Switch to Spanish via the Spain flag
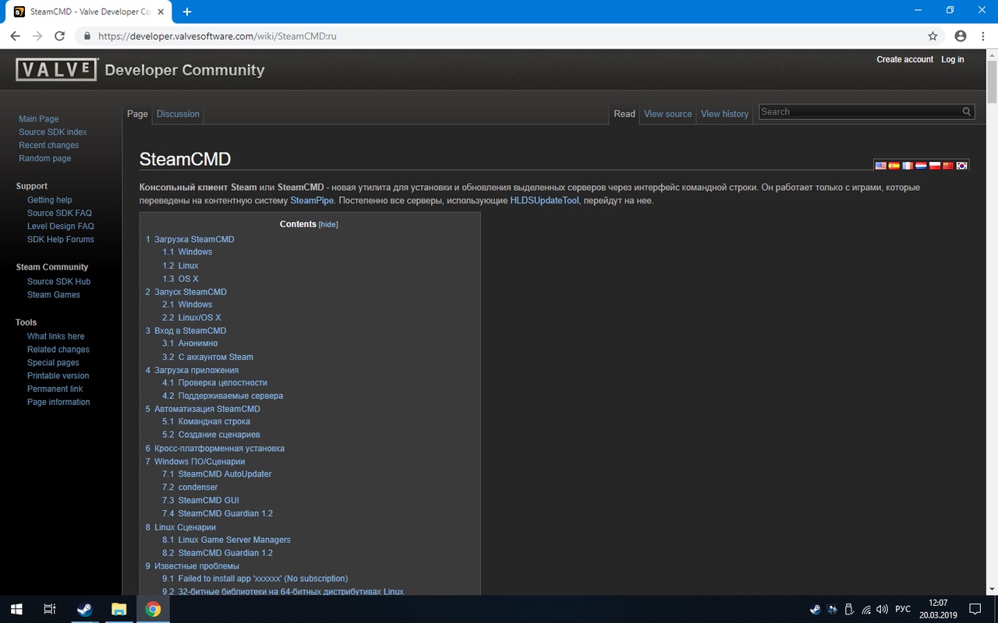This screenshot has width=998, height=623. tap(894, 165)
